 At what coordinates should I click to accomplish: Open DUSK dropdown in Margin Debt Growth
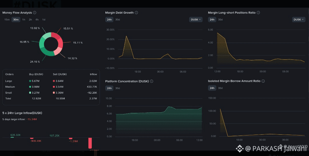tap(196, 20)
